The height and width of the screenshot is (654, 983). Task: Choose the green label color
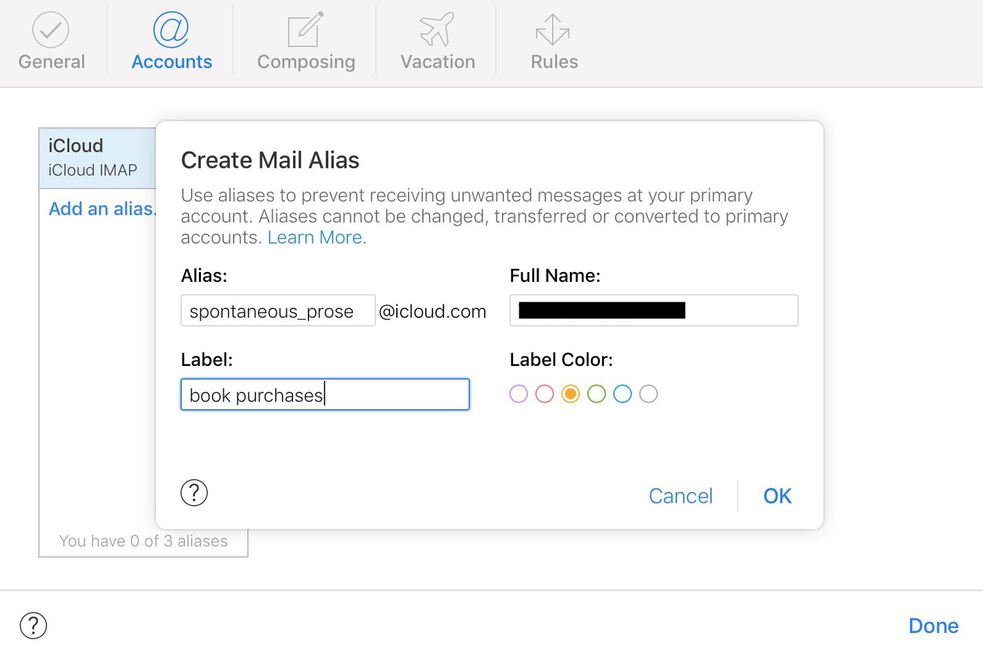click(x=596, y=394)
